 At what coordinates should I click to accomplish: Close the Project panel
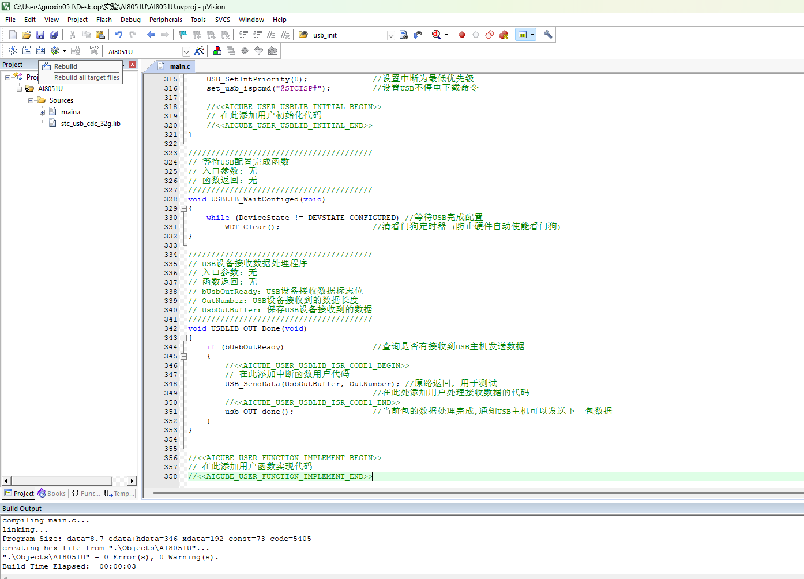tap(132, 65)
